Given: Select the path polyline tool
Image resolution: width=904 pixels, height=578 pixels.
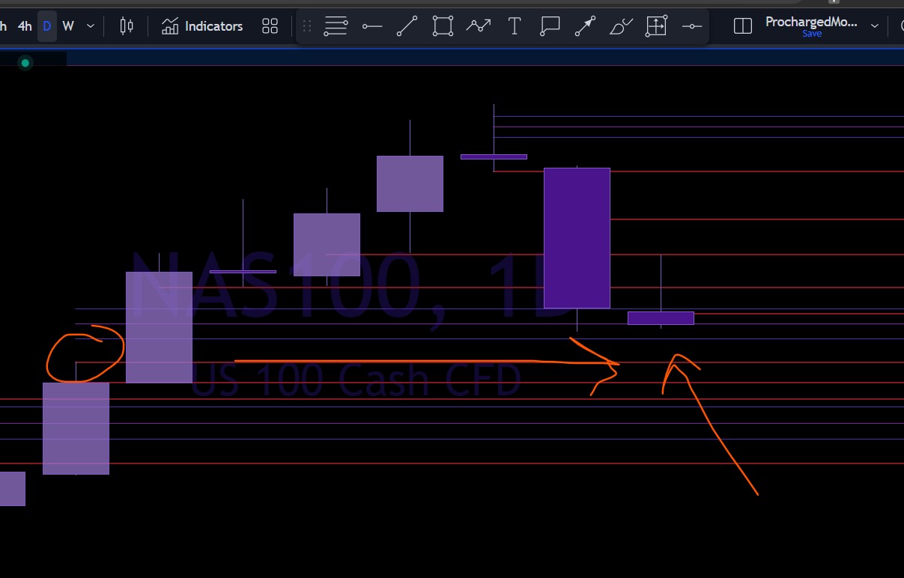Looking at the screenshot, I should pyautogui.click(x=478, y=27).
